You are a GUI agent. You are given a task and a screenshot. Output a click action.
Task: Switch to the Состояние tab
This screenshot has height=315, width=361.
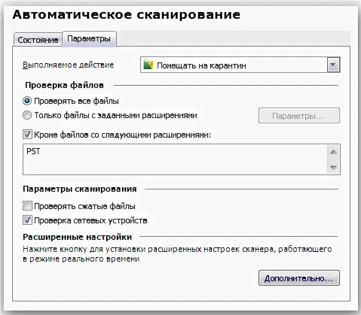pos(38,40)
